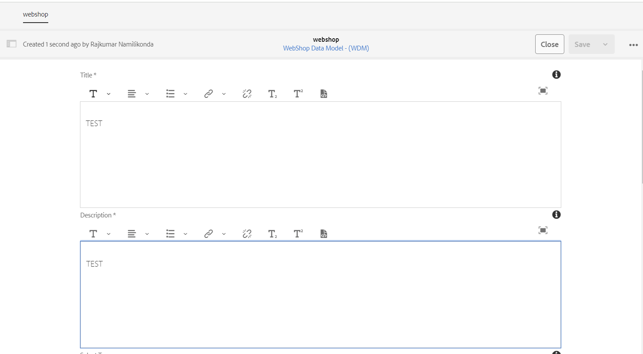Viewport: 643px width, 354px height.
Task: Show info for Title field
Action: coord(556,75)
